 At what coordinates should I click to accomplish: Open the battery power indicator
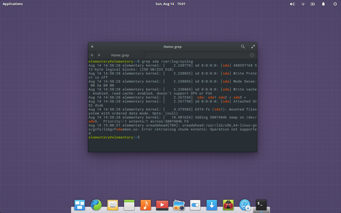(x=313, y=4)
